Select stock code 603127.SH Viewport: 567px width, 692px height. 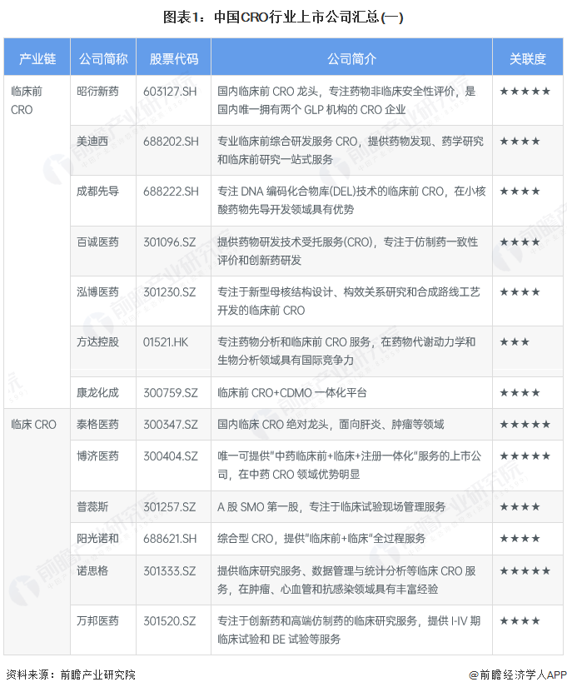(x=170, y=92)
